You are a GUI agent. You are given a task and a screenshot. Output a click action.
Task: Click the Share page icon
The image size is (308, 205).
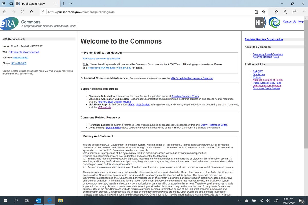[x=294, y=12]
